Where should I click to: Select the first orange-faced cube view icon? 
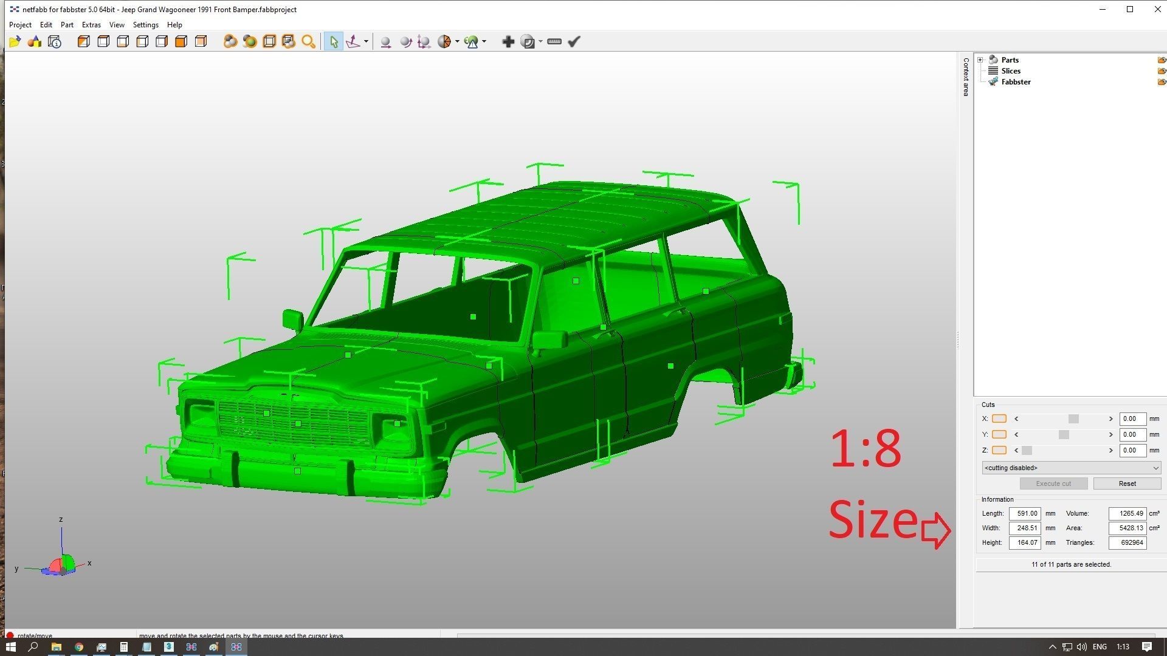coord(84,41)
